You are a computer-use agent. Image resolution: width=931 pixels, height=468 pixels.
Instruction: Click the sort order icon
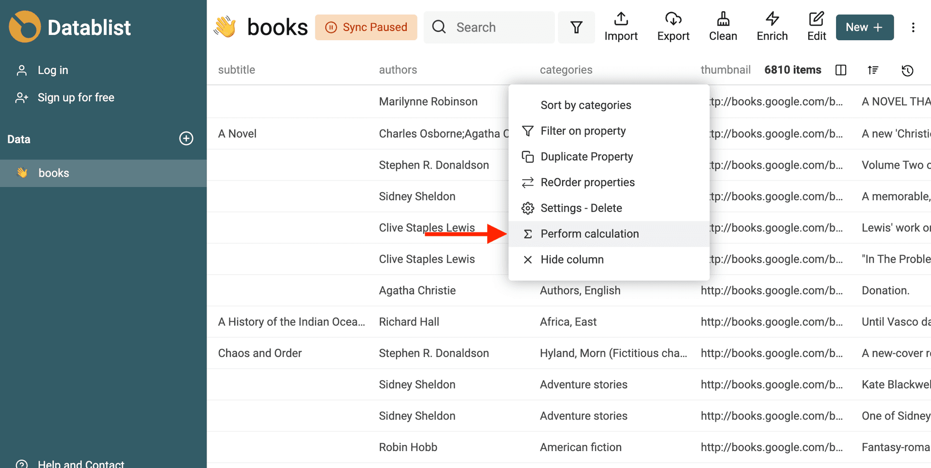[x=873, y=70]
